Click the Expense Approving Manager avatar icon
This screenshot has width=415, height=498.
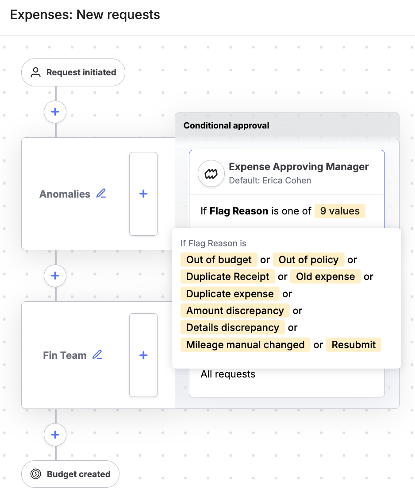[211, 173]
